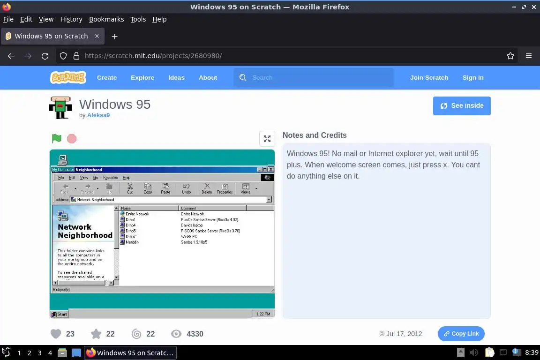Click the remix spiral icon
This screenshot has width=540, height=360.
pyautogui.click(x=136, y=334)
